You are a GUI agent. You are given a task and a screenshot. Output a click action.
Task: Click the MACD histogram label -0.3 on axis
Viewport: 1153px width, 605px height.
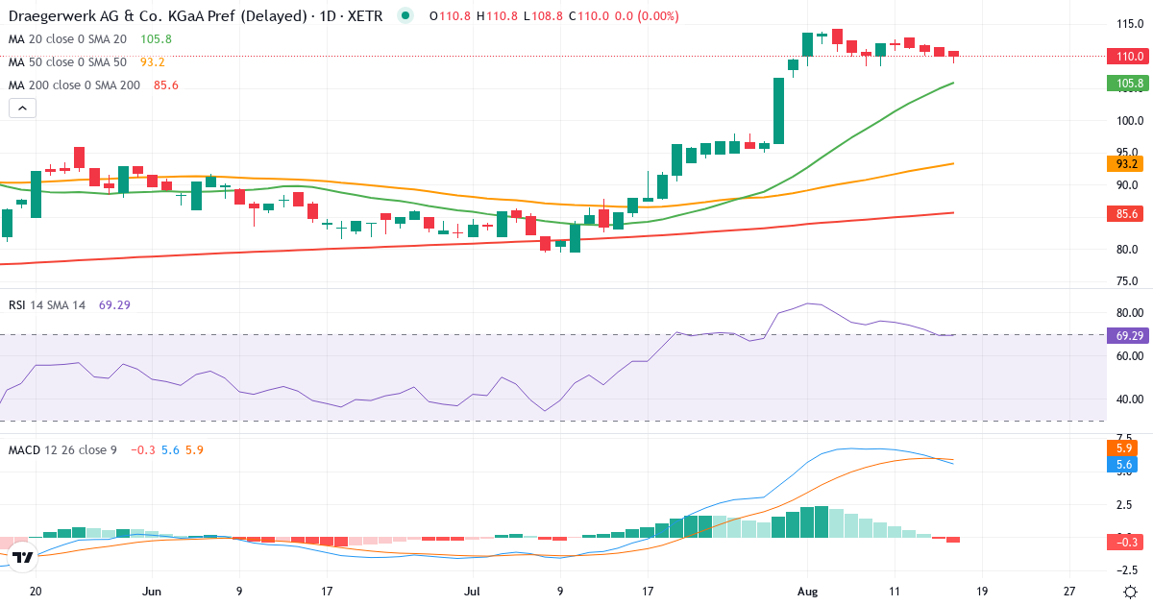[1124, 543]
